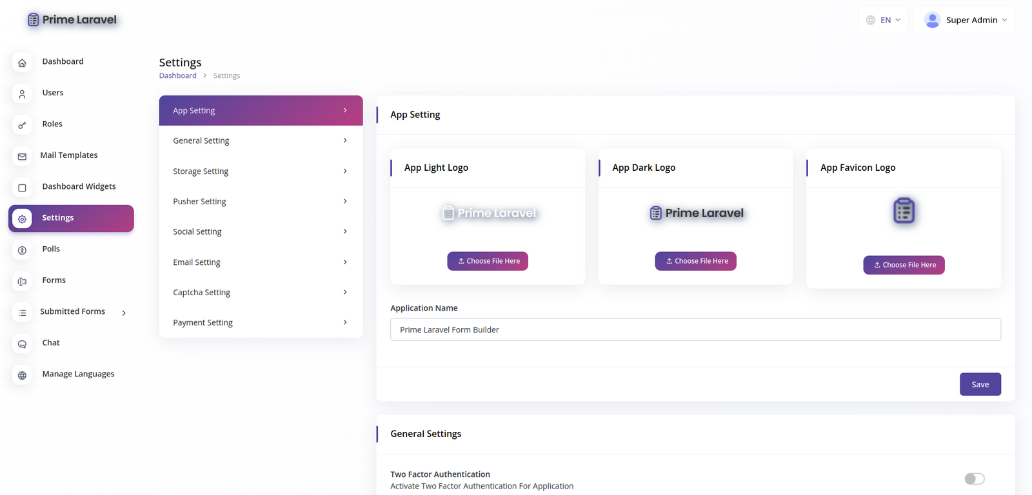Viewport: 1032px width, 495px height.
Task: Open the Payment Setting section
Action: pyautogui.click(x=261, y=322)
